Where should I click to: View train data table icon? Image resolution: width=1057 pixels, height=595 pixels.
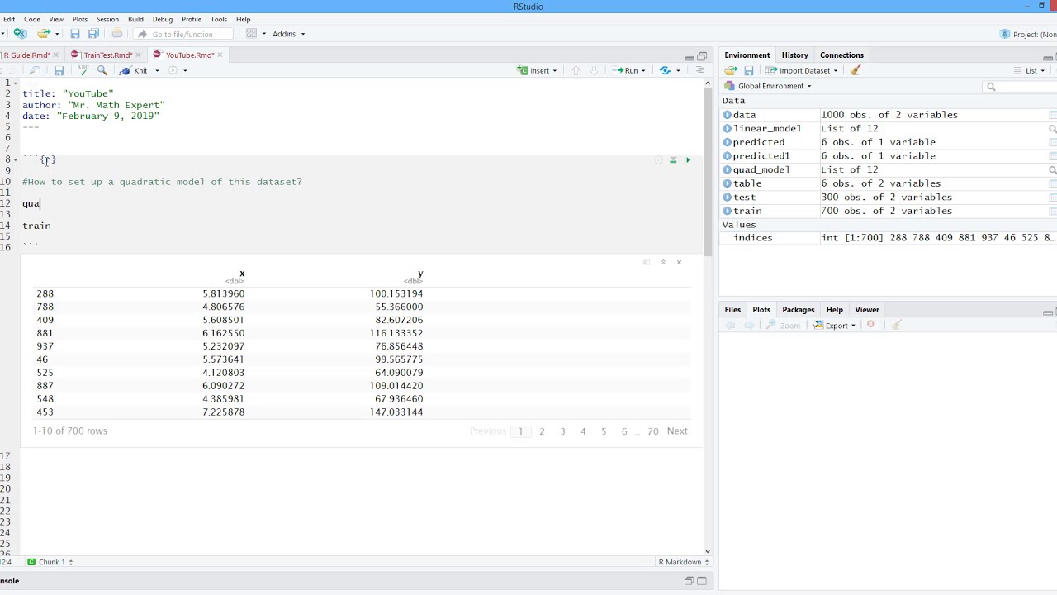click(x=1053, y=211)
